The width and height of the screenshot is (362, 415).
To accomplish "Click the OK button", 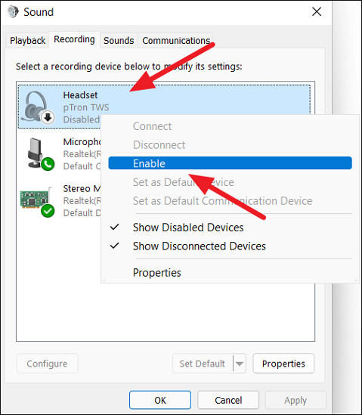I will click(x=160, y=400).
